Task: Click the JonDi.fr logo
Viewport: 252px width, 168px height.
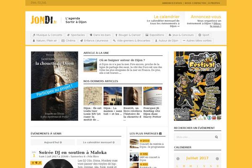Action: 44,20
